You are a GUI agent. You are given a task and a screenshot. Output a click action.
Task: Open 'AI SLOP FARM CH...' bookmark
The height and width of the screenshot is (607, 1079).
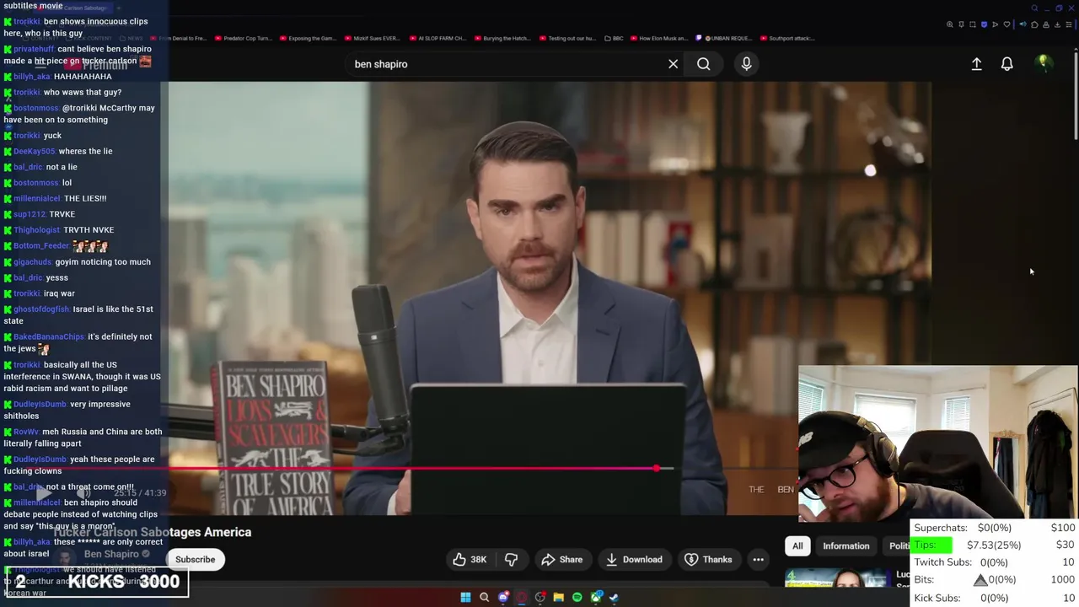point(438,38)
